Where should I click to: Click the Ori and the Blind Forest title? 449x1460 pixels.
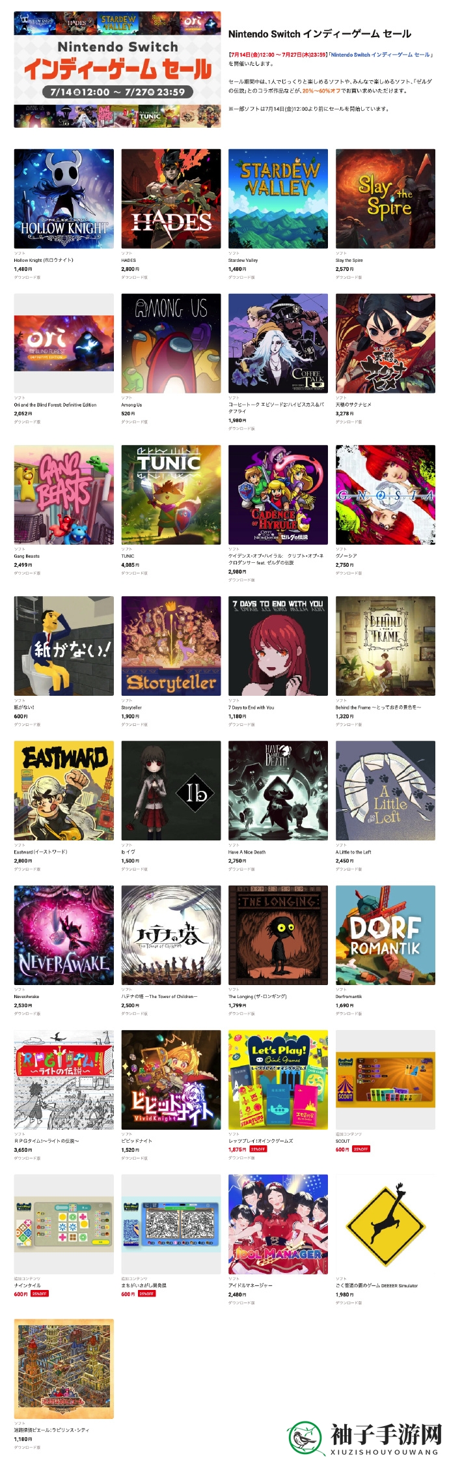coord(55,405)
